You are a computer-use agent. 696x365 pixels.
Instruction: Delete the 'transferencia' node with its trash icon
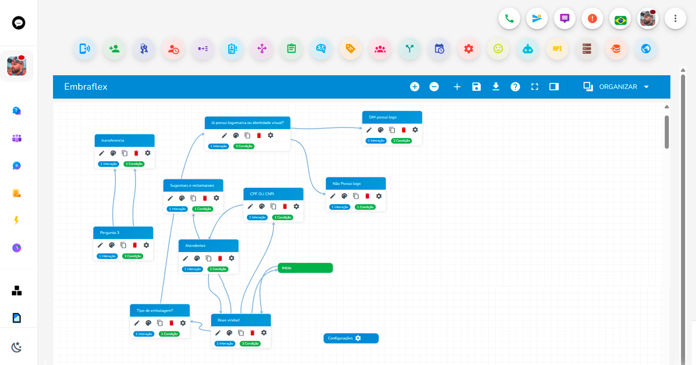tap(136, 153)
